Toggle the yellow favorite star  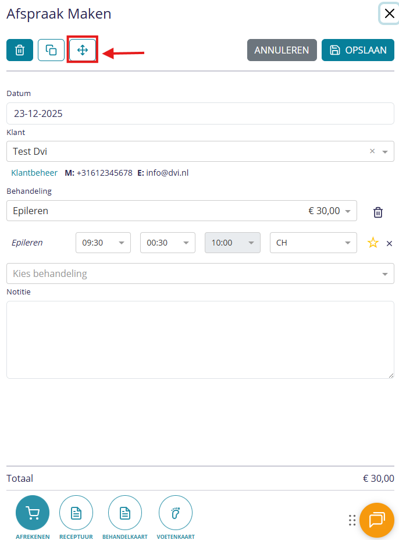373,243
